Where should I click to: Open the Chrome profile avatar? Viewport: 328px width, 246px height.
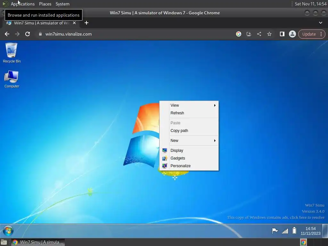[x=292, y=34]
